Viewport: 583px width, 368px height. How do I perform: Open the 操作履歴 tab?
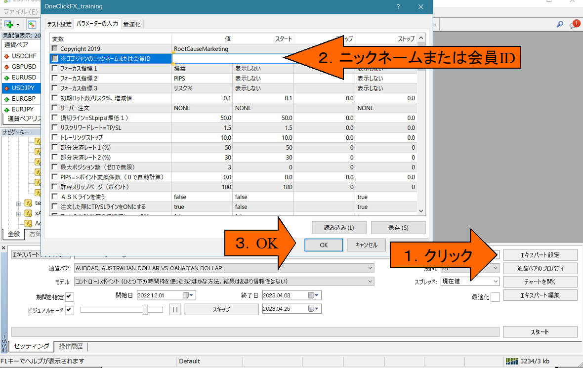coord(71,346)
